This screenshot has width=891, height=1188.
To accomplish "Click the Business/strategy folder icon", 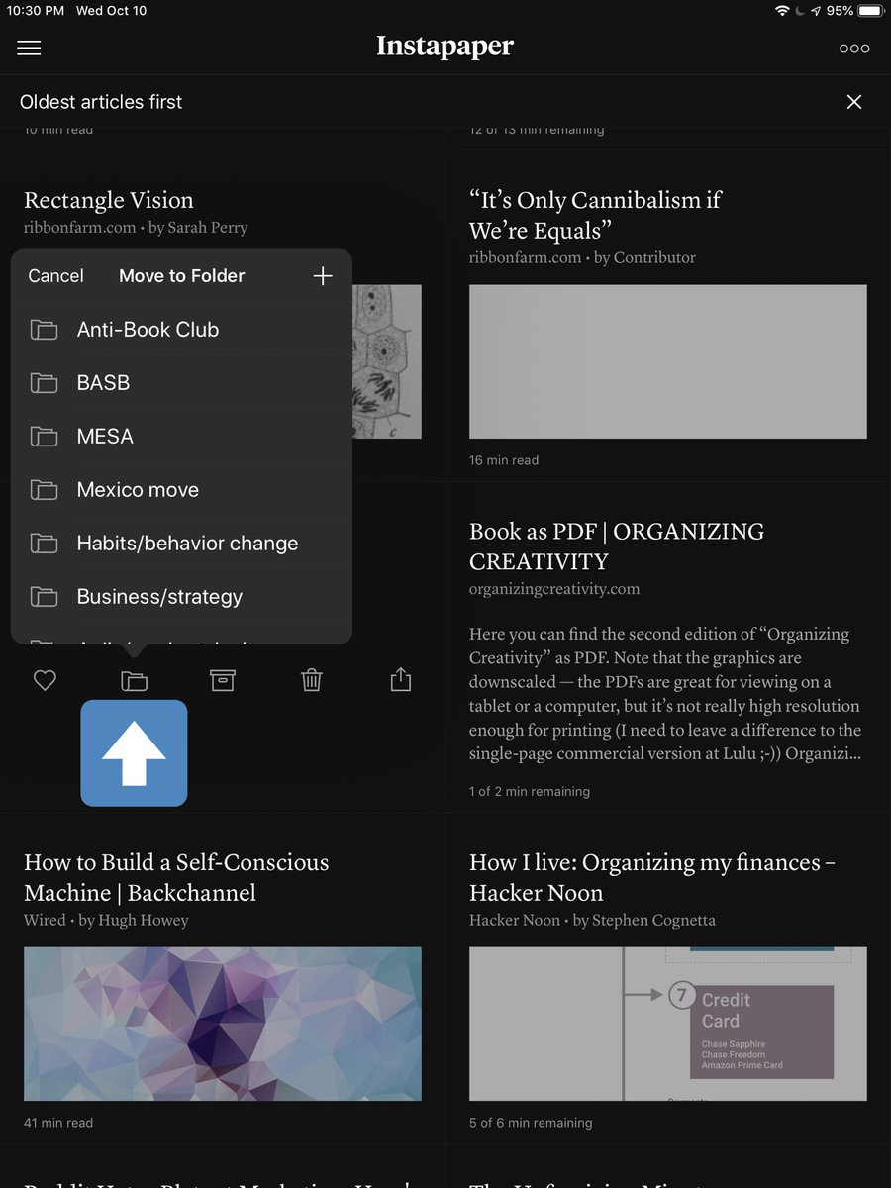I will (44, 597).
